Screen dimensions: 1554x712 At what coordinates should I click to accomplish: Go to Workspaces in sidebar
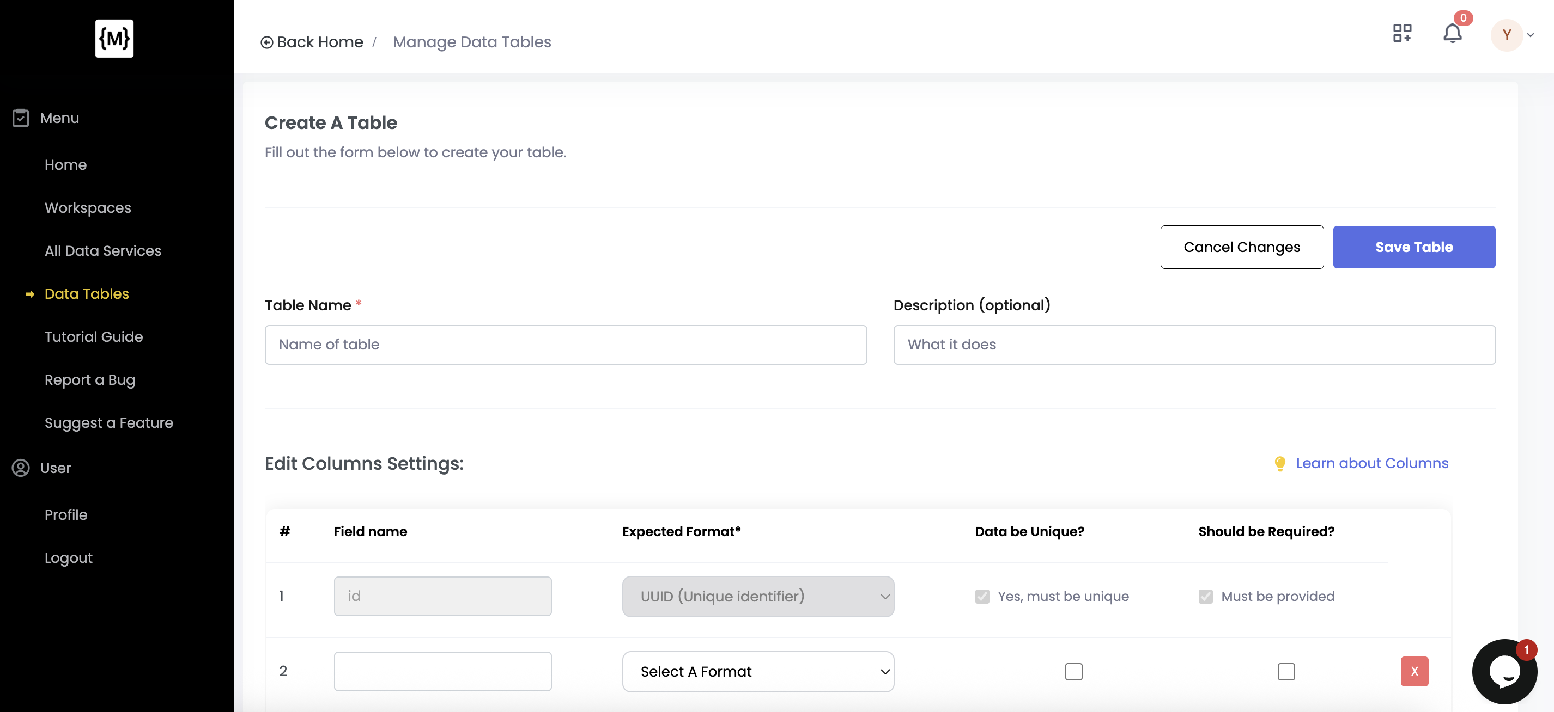click(88, 207)
